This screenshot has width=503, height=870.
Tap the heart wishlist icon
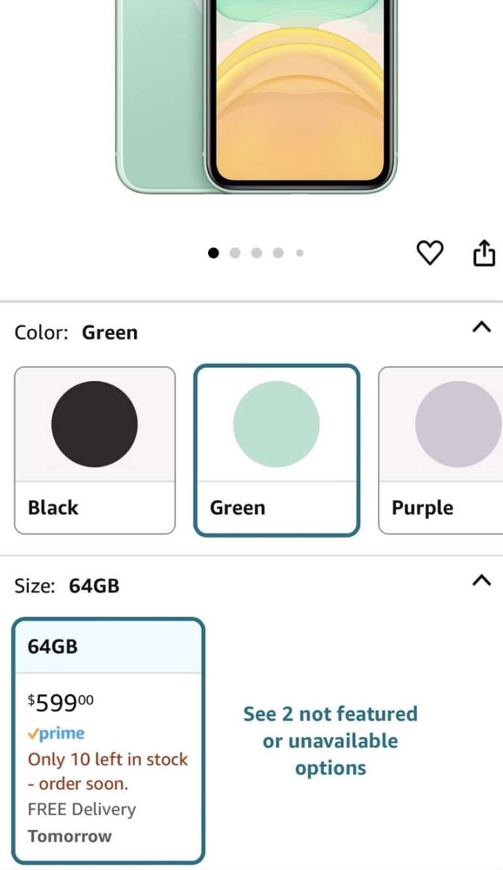click(430, 253)
